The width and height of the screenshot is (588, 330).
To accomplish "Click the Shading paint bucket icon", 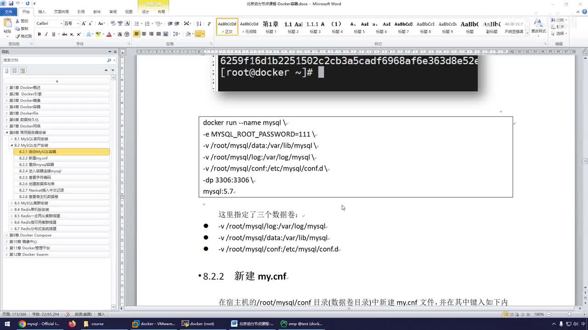I will (x=188, y=34).
